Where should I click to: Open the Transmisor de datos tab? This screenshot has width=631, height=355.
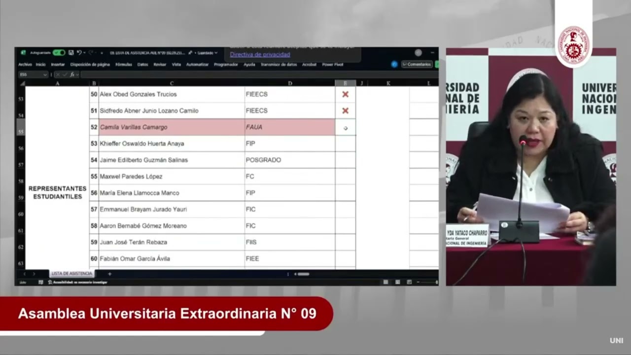tap(279, 65)
